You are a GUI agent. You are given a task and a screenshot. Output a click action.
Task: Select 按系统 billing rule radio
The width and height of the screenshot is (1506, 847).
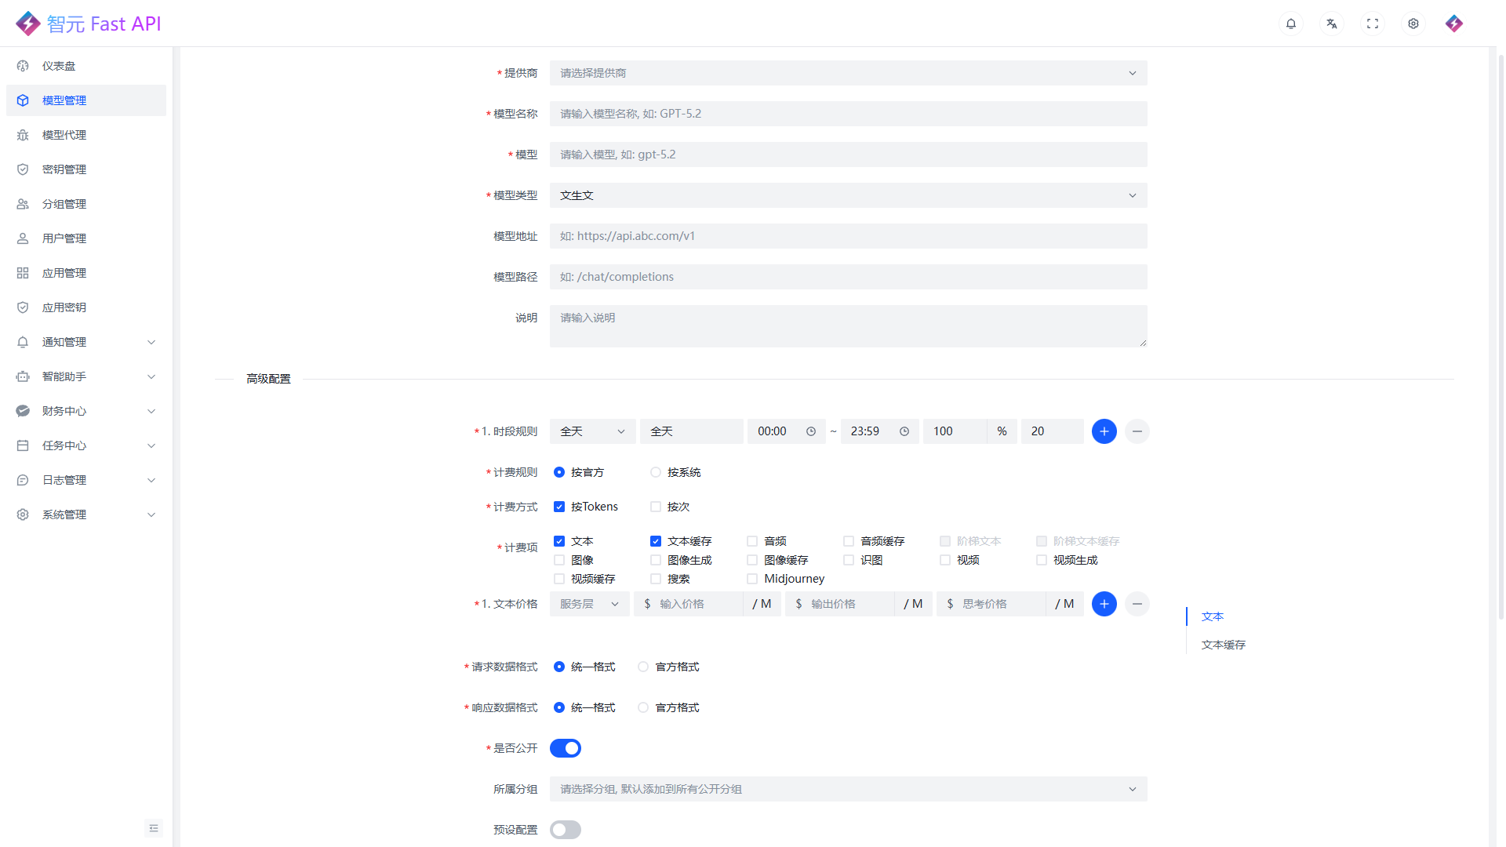point(656,472)
